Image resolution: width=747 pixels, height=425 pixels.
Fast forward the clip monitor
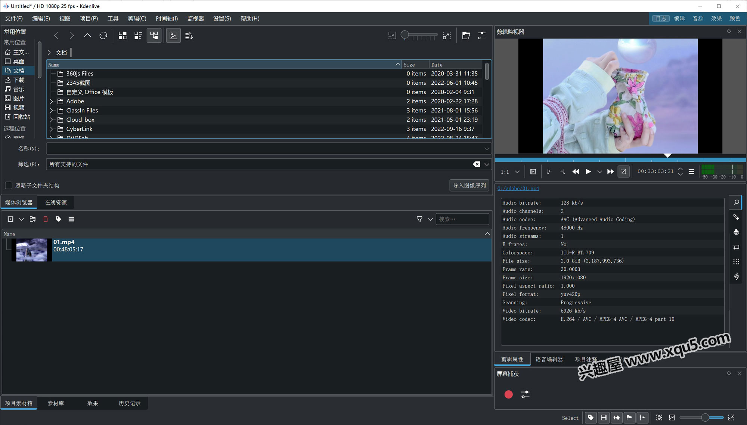coord(610,171)
